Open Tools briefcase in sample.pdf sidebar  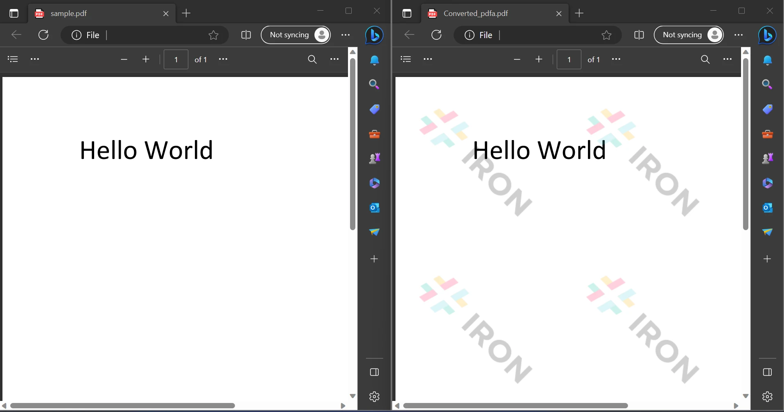click(x=374, y=134)
